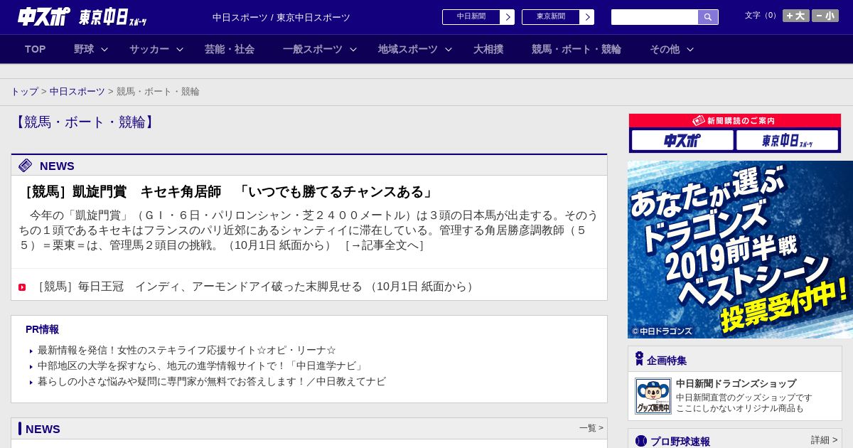Expand the 一般スポーツ dropdown chevron

point(353,49)
